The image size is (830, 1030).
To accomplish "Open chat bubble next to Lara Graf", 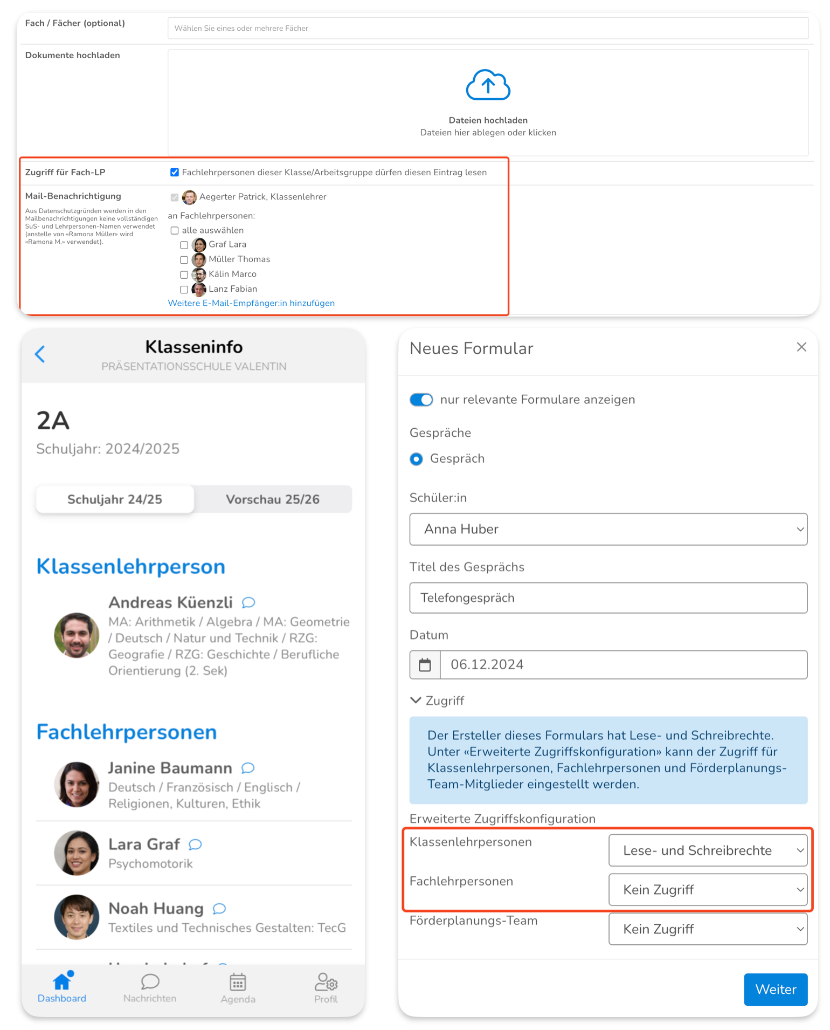I will click(196, 844).
